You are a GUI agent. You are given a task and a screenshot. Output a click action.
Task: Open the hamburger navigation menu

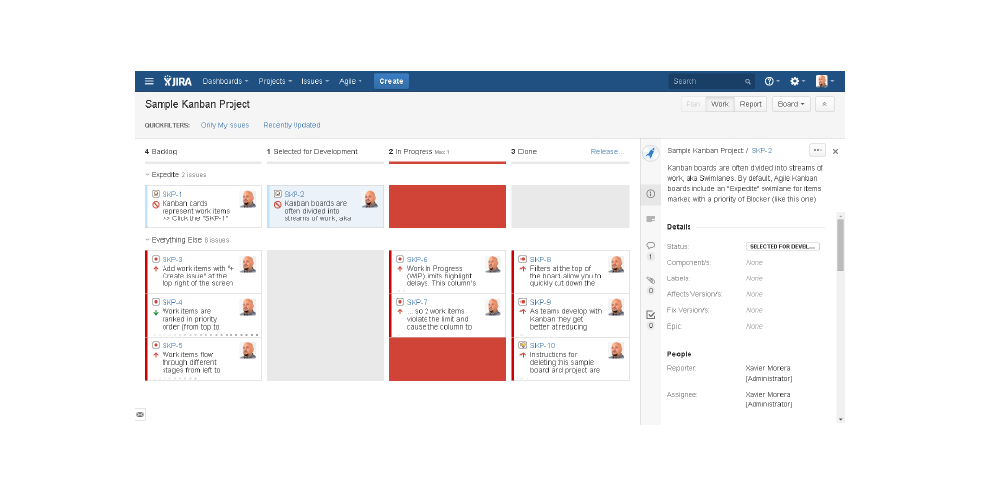(x=149, y=81)
